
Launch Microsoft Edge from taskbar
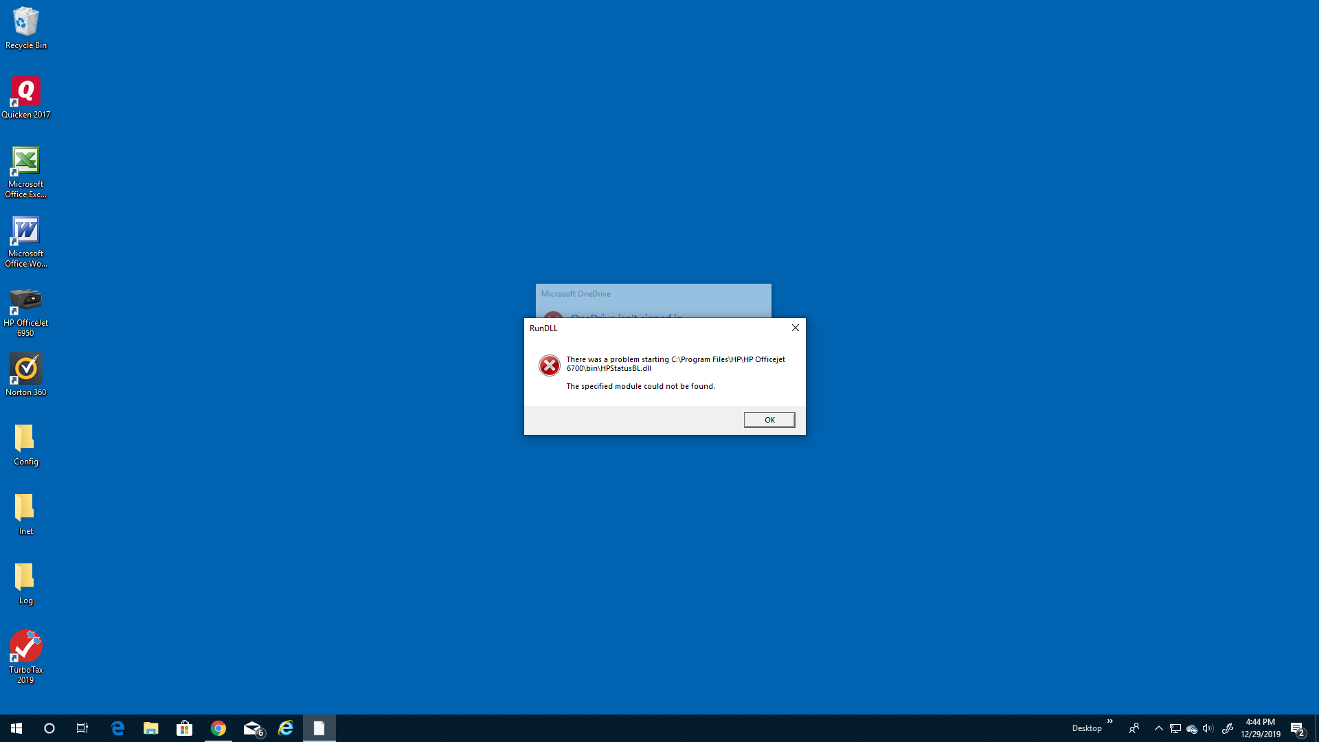coord(117,728)
